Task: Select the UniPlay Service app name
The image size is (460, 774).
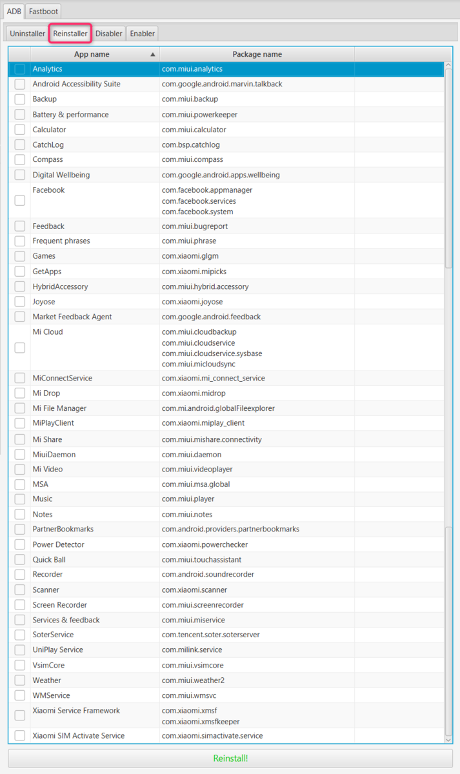Action: pyautogui.click(x=58, y=650)
